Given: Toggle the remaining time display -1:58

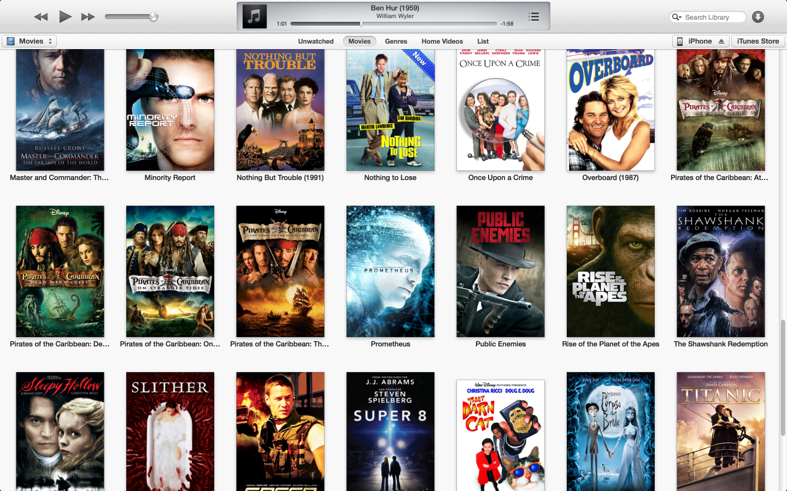Looking at the screenshot, I should [x=507, y=24].
